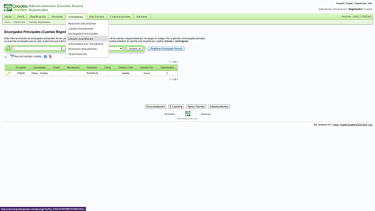The image size is (375, 211).
Task: Click the Sugerencias link
Action: tap(360, 4)
